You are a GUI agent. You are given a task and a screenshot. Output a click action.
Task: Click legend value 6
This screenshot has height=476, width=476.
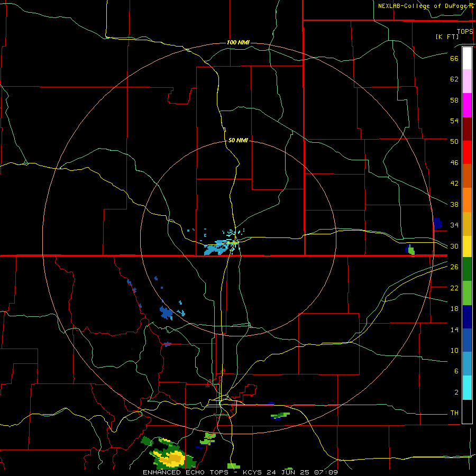456,371
